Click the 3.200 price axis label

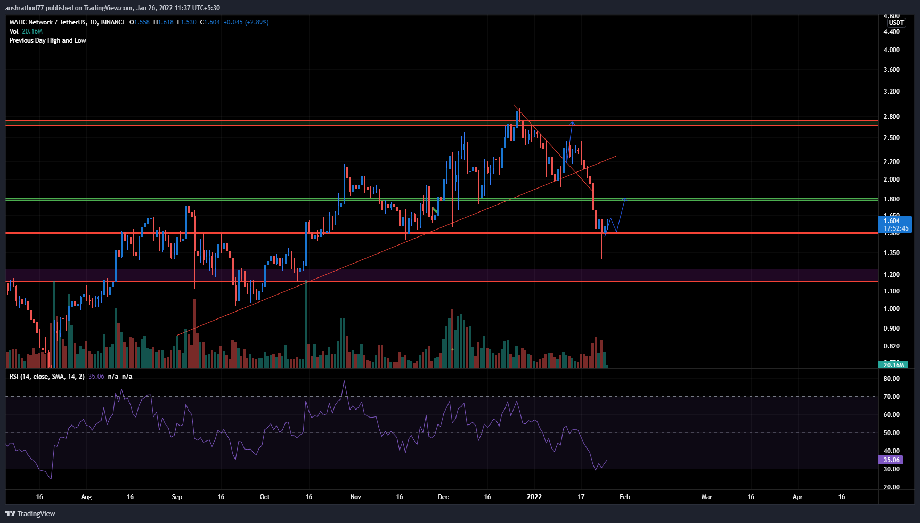[891, 92]
